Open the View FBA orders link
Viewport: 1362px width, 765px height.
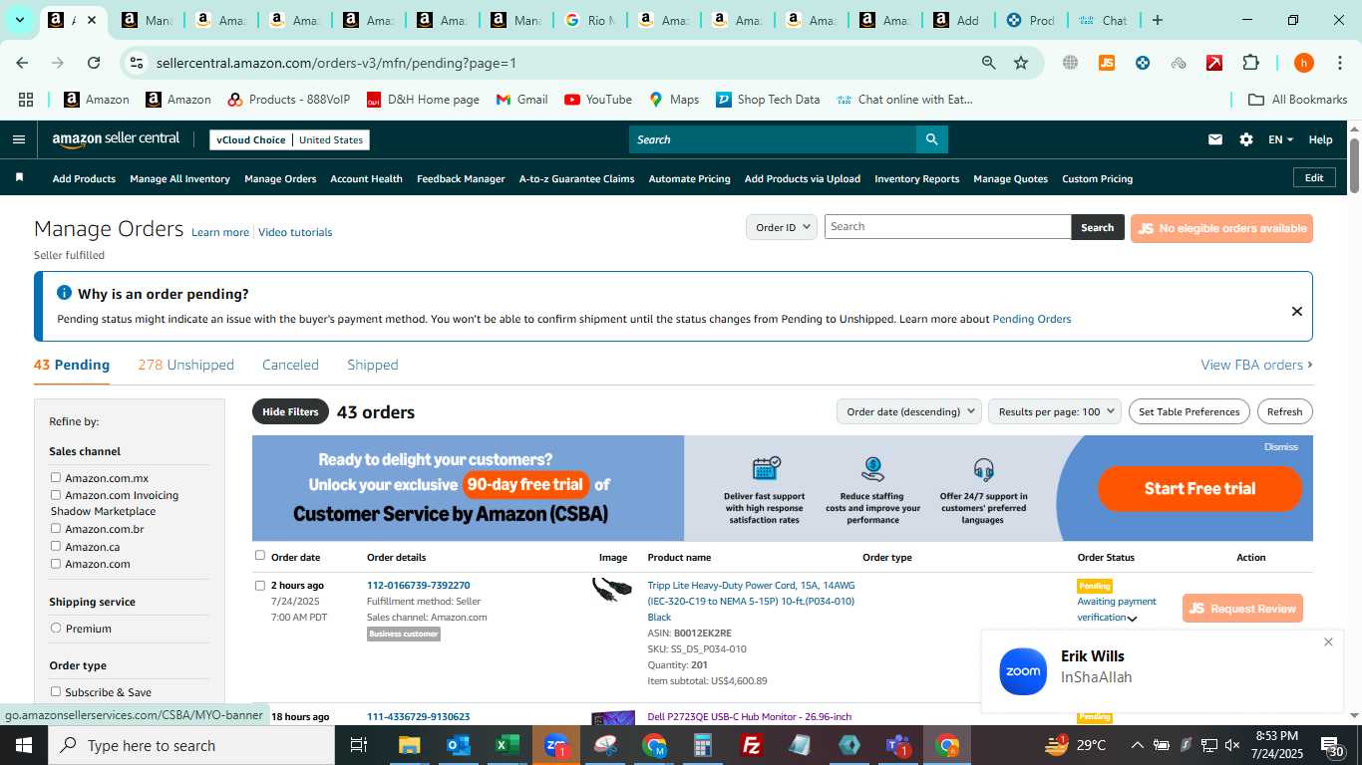[x=1256, y=365]
